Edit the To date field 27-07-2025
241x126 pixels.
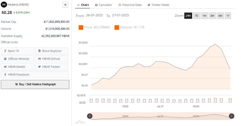coord(120,15)
